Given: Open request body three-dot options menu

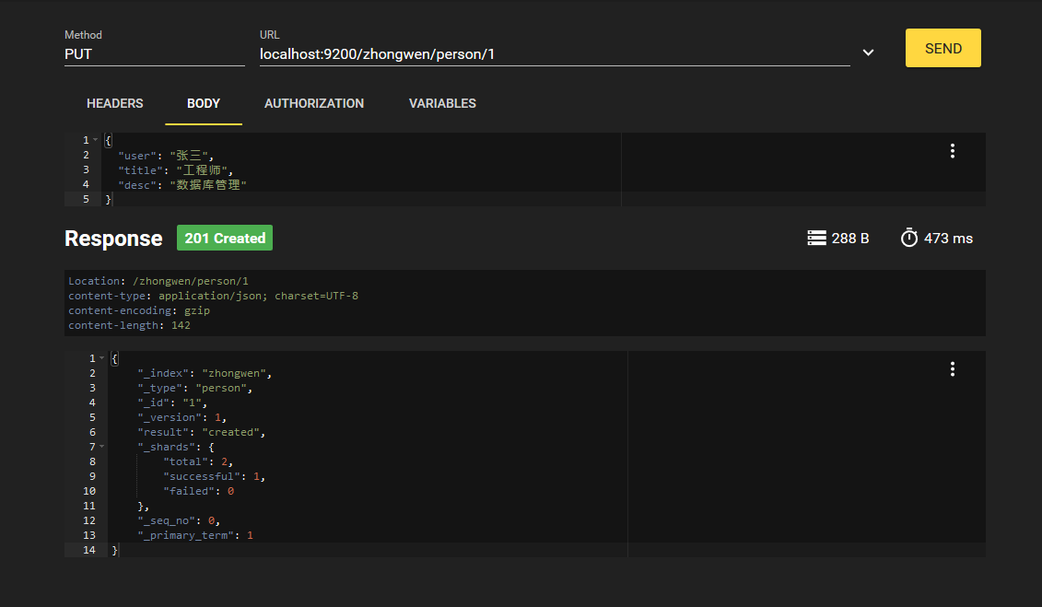Looking at the screenshot, I should coord(952,151).
